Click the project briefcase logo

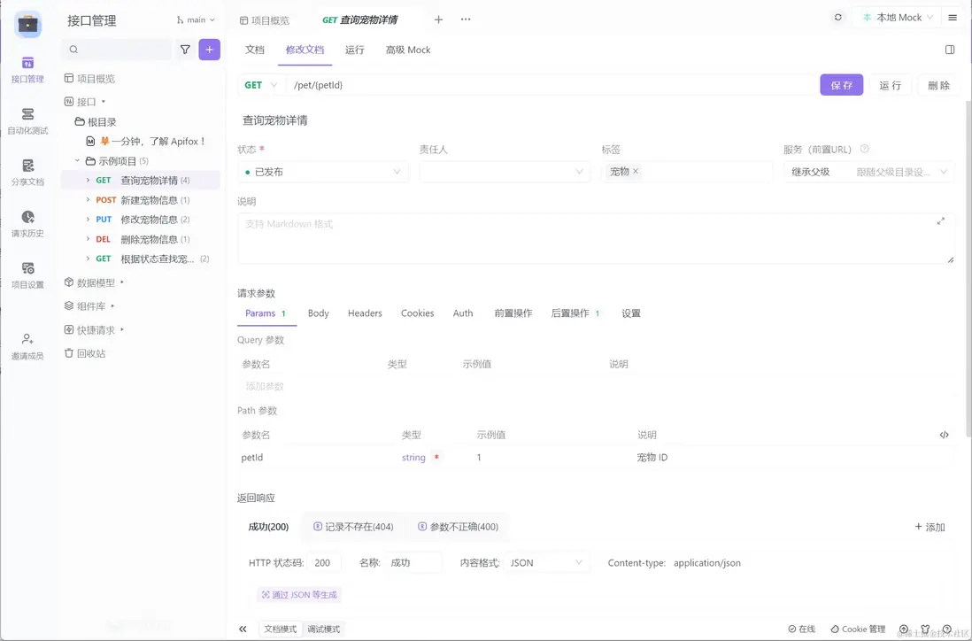pyautogui.click(x=27, y=25)
